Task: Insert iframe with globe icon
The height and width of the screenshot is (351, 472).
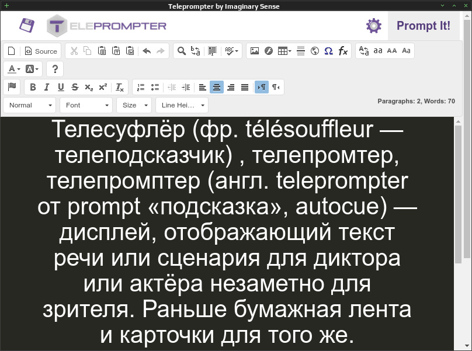Action: pos(315,51)
